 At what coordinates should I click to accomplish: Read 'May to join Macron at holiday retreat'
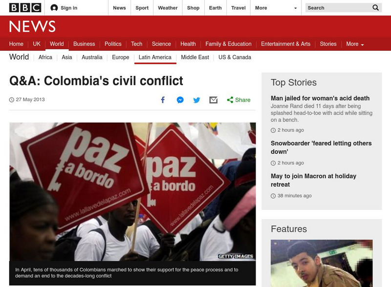313,180
